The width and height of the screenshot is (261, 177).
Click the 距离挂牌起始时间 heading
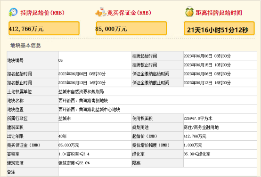[219, 13]
